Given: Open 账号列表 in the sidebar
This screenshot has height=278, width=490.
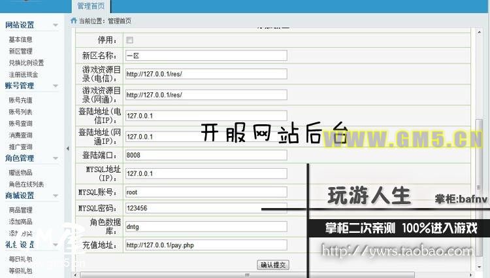Looking at the screenshot, I should point(20,112).
